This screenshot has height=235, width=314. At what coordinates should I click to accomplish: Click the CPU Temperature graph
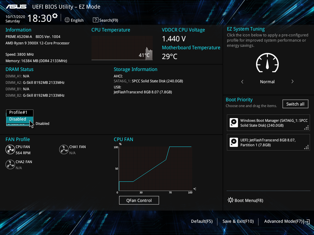[122, 48]
